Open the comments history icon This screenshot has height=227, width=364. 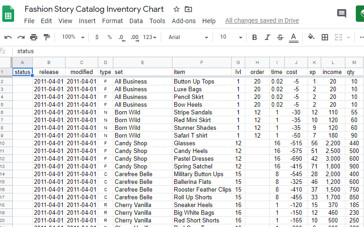point(341,13)
